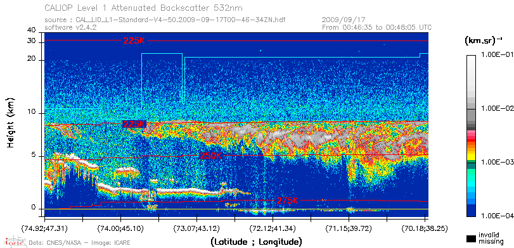Click the 0 km height tick label
The width and height of the screenshot is (514, 248).
tap(33, 207)
